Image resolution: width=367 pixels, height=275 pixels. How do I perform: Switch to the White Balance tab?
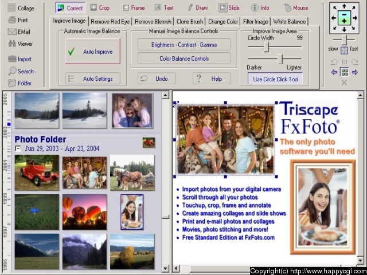(290, 22)
